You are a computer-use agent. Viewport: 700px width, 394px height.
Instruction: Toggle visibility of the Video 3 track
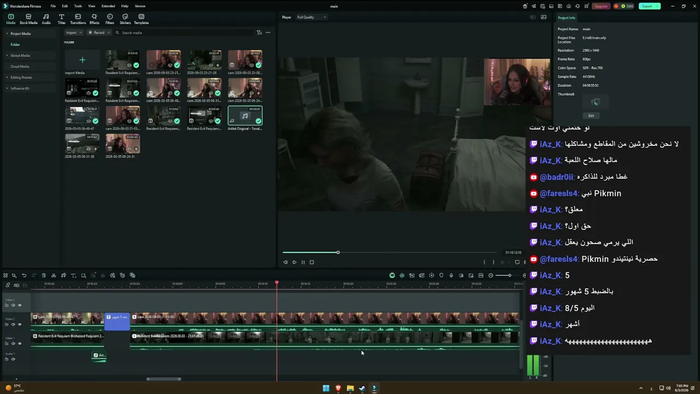pos(20,305)
